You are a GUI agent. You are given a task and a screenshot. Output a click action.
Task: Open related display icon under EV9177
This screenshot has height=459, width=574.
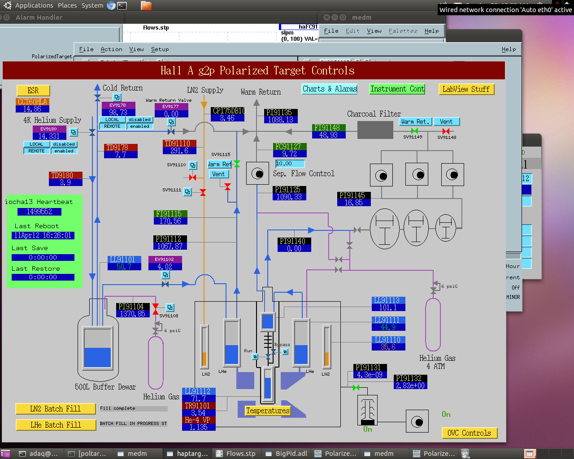point(171,122)
